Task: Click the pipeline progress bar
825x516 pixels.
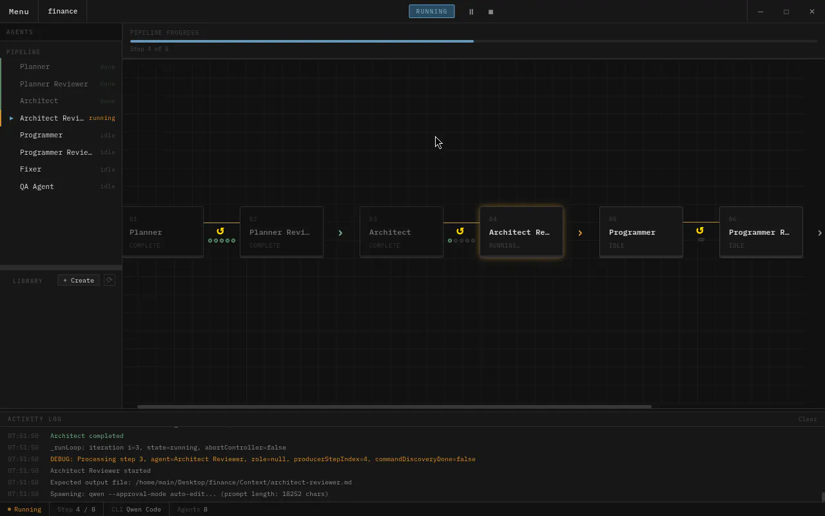Action: (474, 41)
